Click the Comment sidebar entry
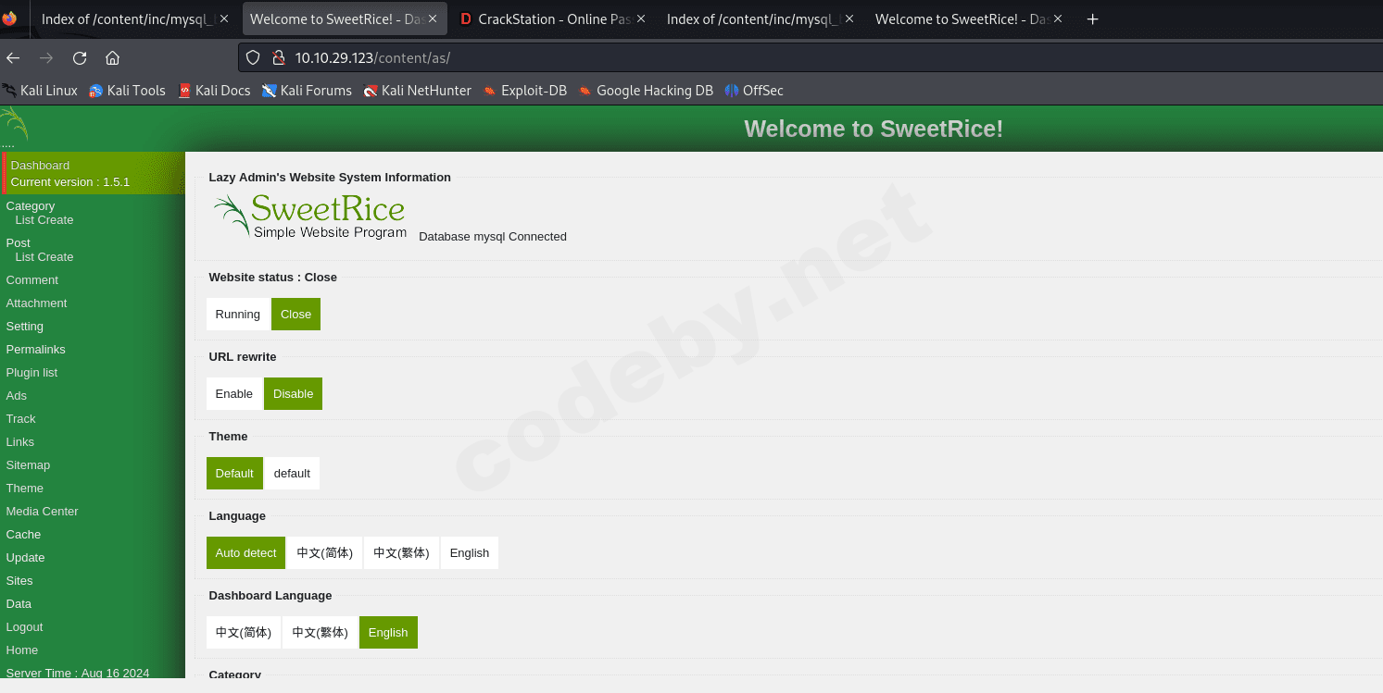 click(x=31, y=280)
